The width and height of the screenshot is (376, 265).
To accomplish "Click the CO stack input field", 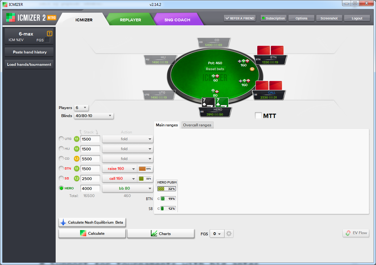I will 90,159.
